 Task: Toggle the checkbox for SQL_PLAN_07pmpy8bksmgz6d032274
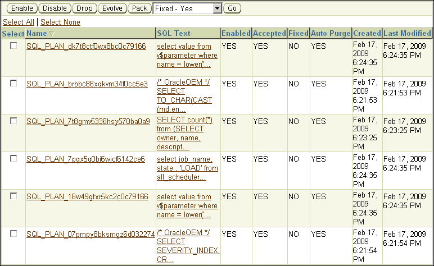coord(13,233)
